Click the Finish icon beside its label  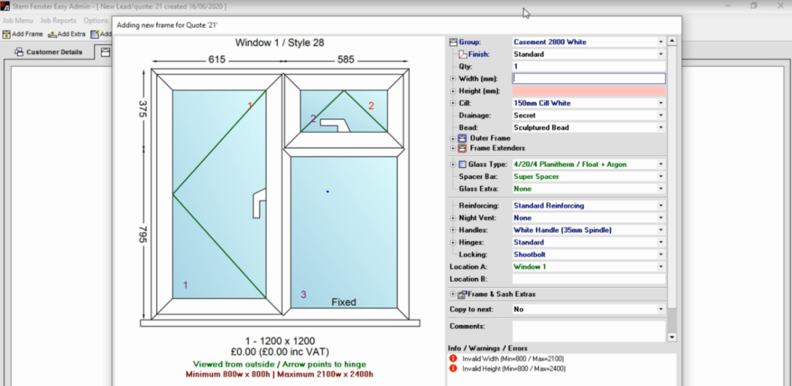(x=463, y=54)
